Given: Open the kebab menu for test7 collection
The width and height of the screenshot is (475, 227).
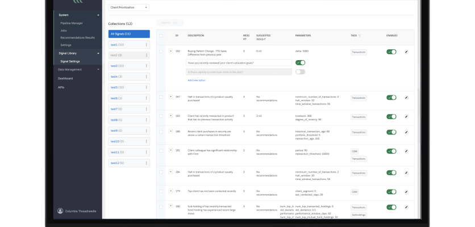Looking at the screenshot, I should [147, 109].
